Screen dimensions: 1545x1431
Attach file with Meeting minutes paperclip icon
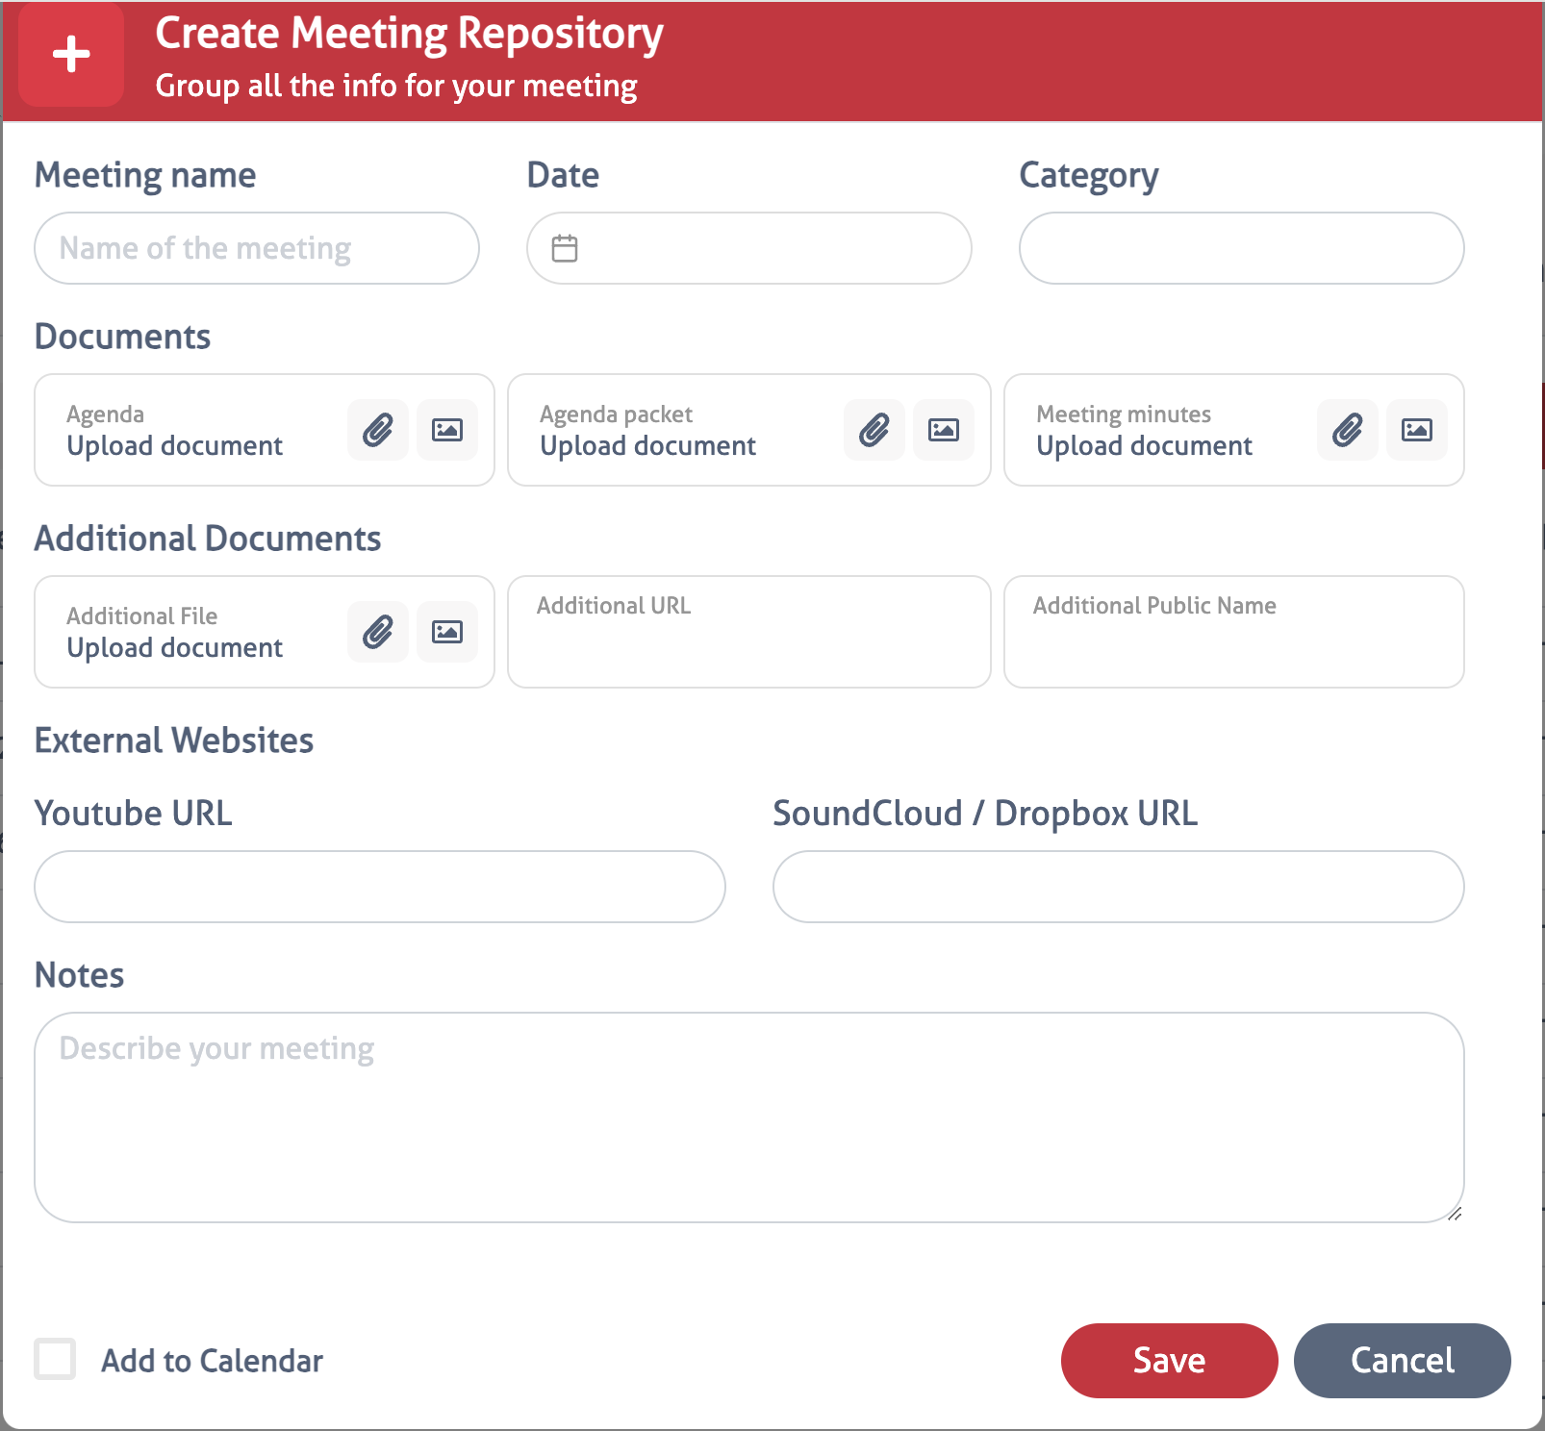pyautogui.click(x=1348, y=430)
